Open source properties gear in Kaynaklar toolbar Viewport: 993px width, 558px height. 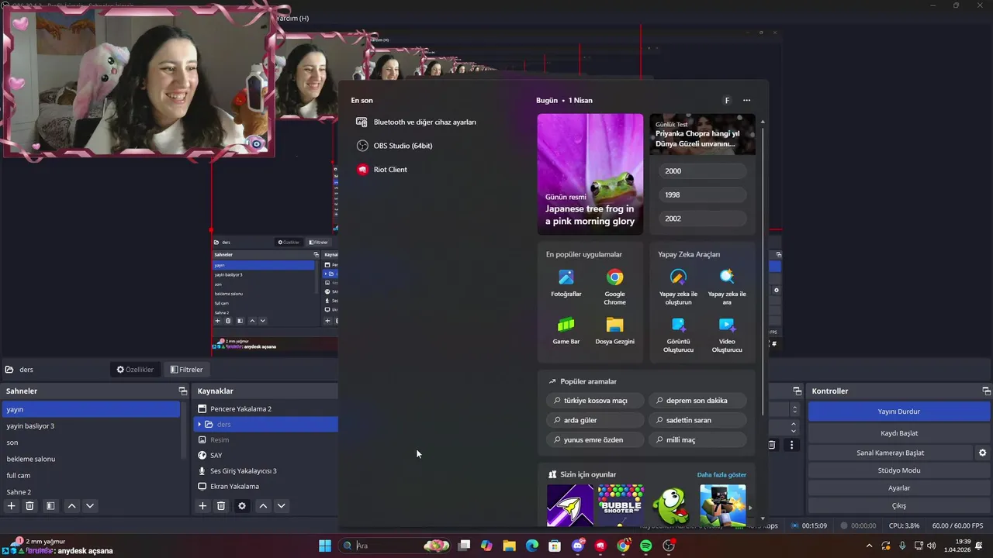pos(242,506)
